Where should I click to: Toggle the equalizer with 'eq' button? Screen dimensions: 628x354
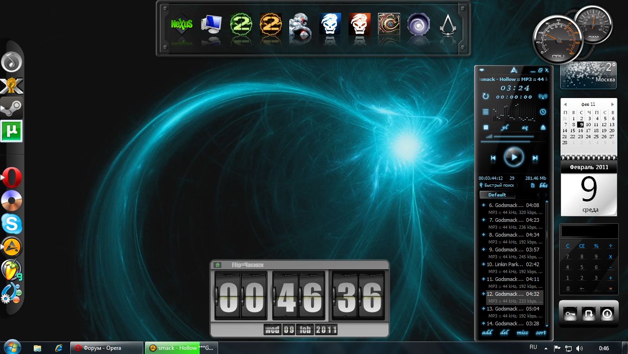click(x=525, y=128)
